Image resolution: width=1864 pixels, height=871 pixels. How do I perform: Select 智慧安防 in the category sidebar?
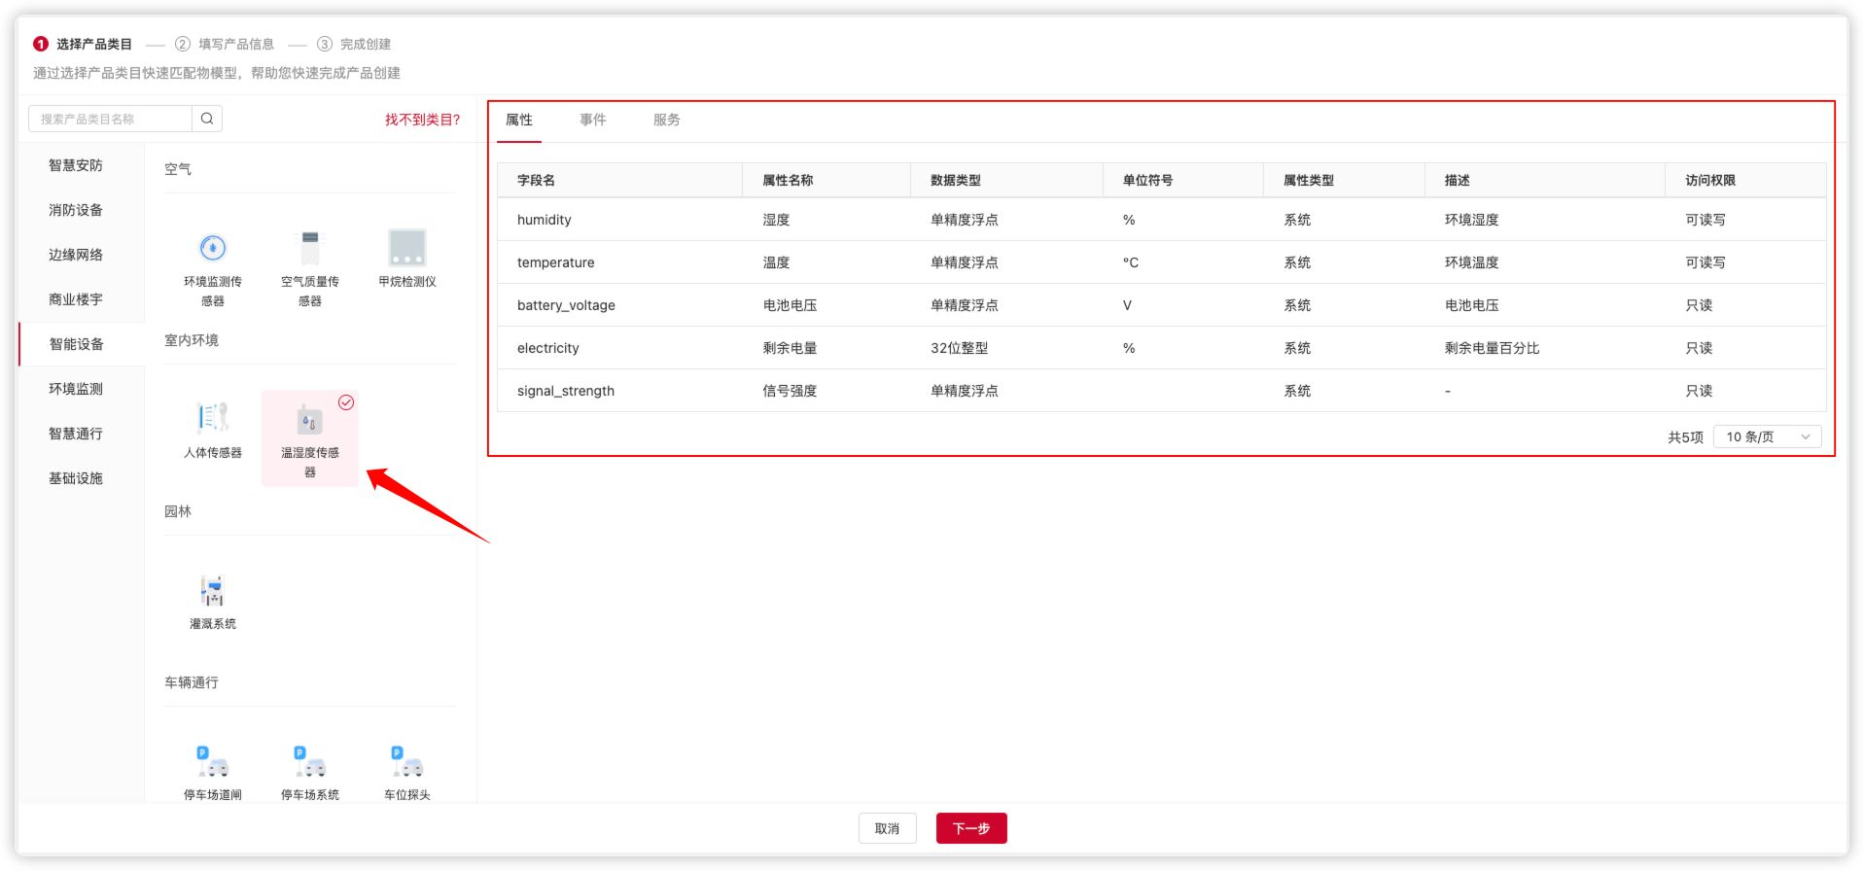point(76,165)
